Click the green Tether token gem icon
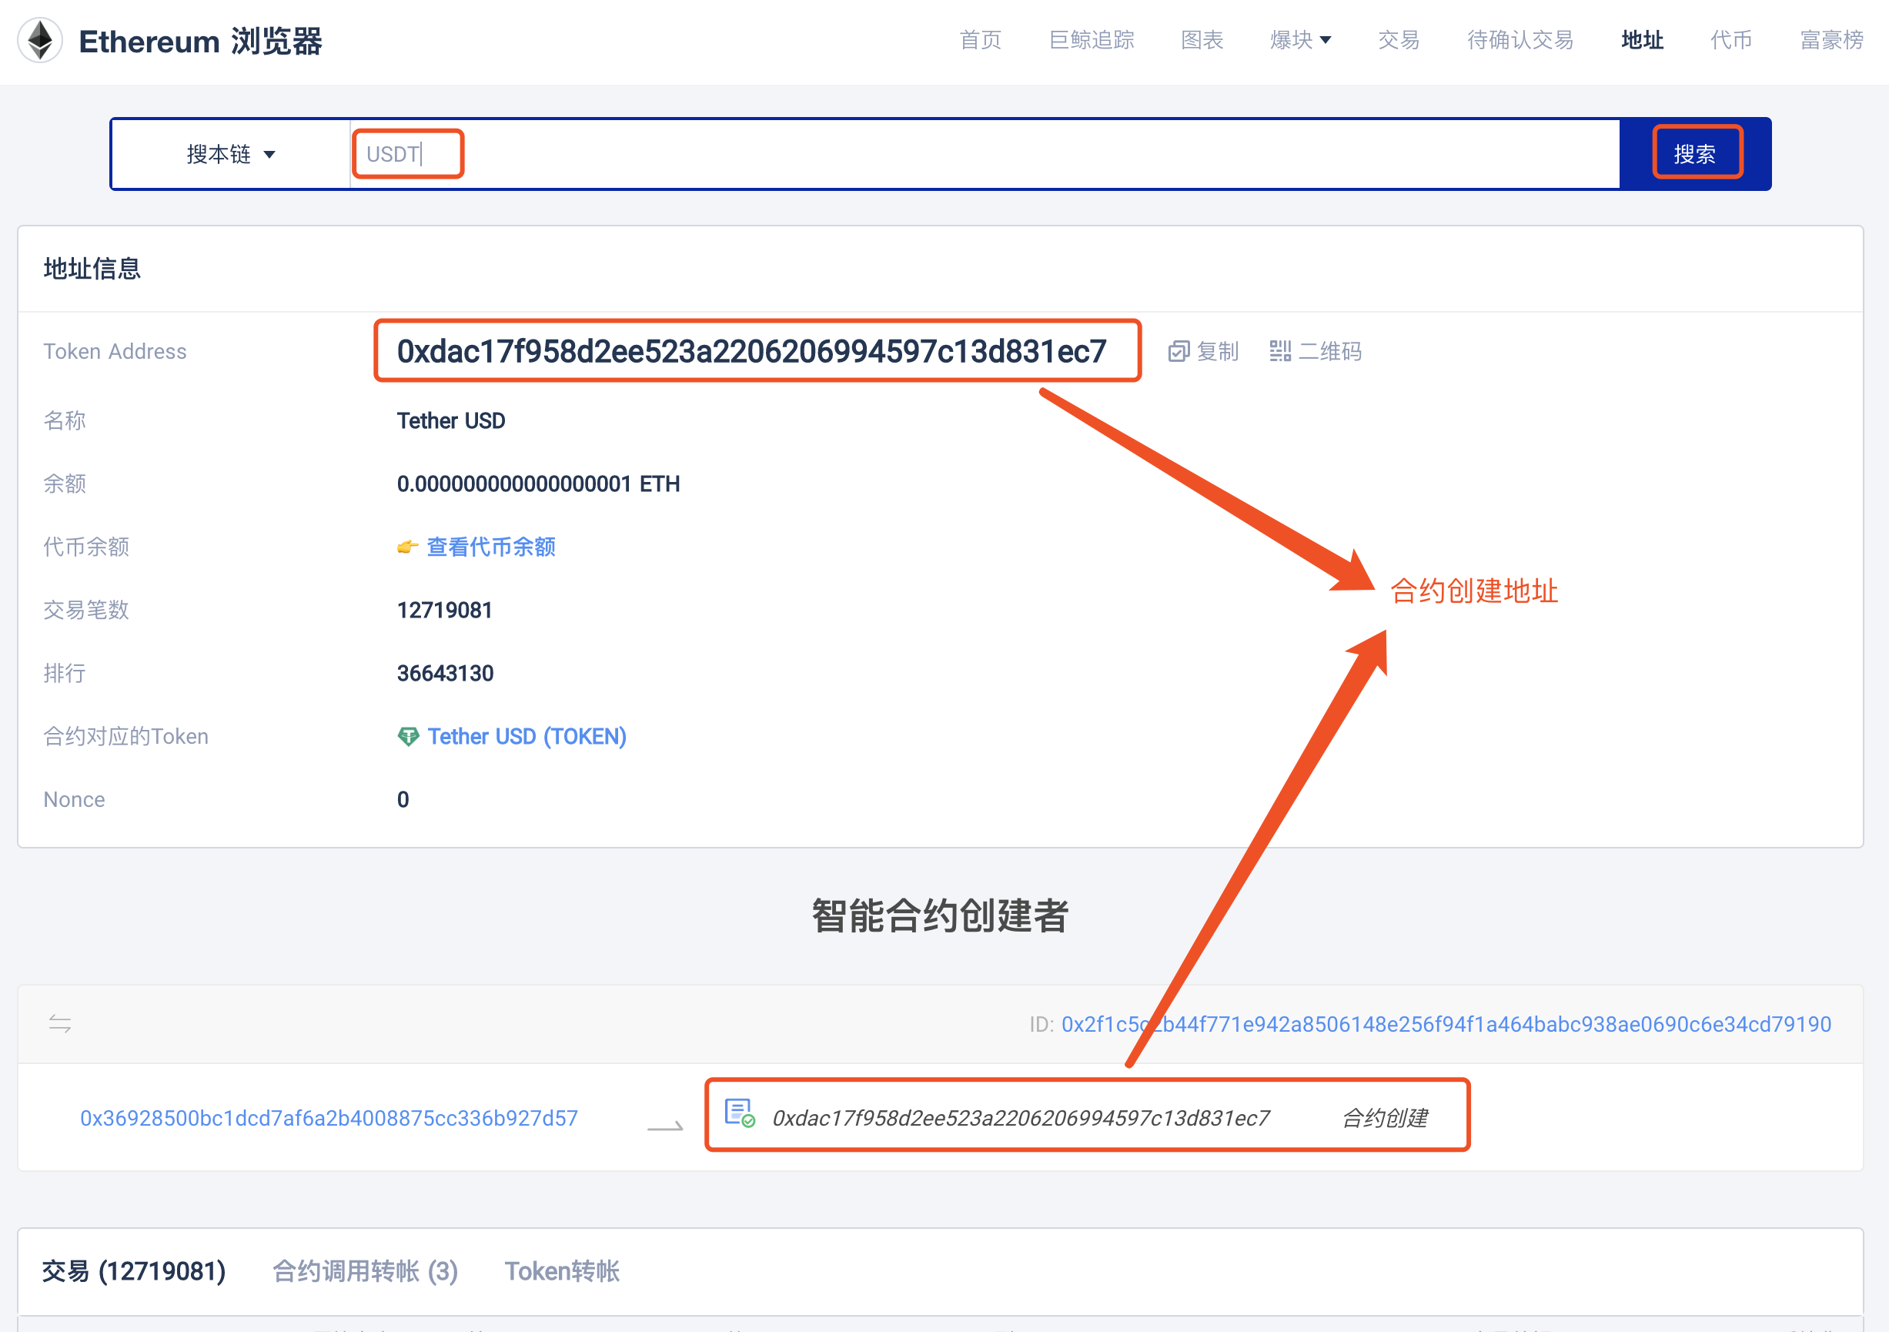 [408, 736]
